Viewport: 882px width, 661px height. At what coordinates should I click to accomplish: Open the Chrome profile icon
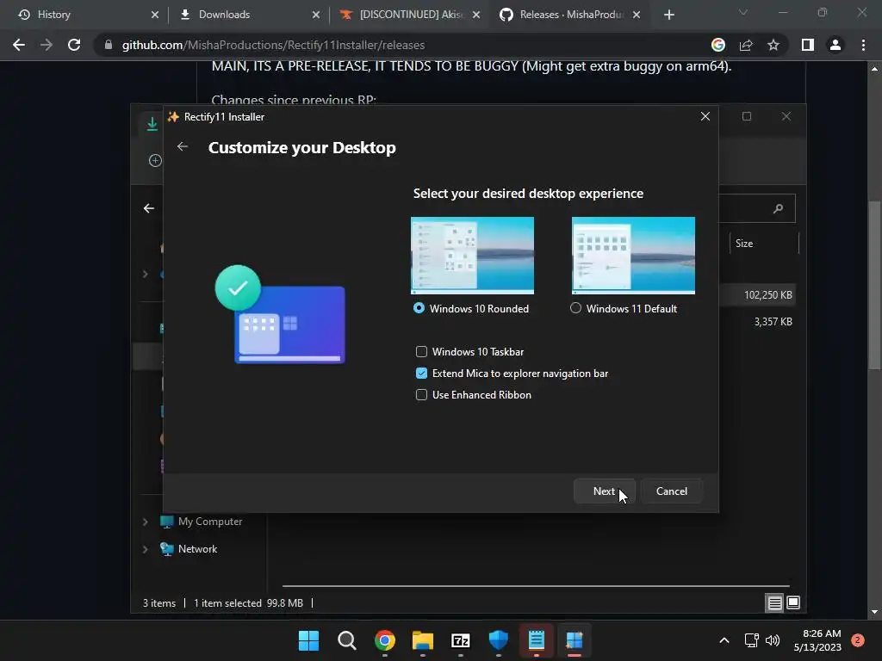tap(835, 45)
